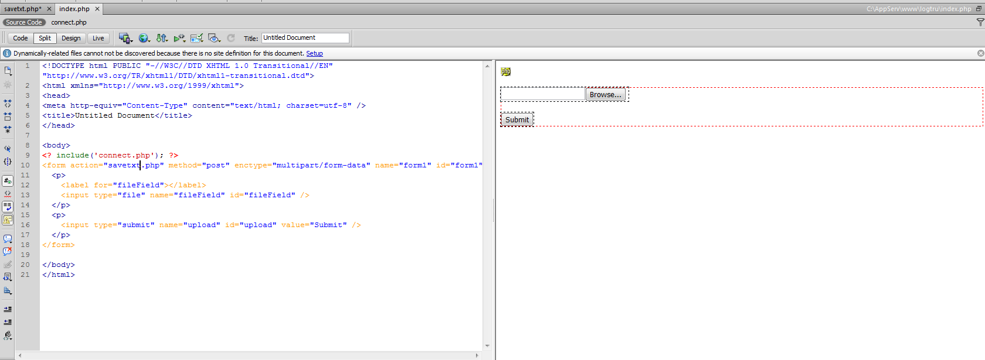Select Source Code related file
Image resolution: width=985 pixels, height=360 pixels.
pos(24,22)
